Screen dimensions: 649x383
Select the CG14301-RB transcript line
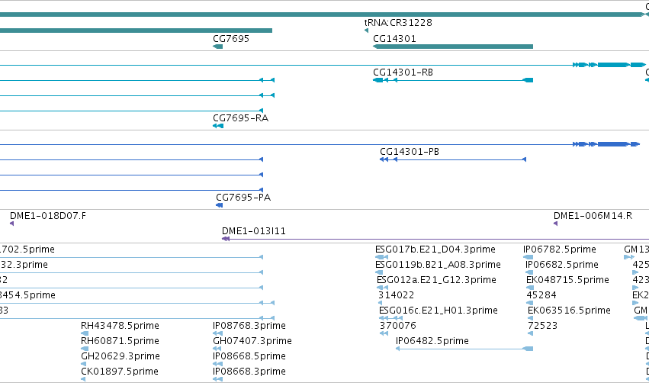point(453,80)
